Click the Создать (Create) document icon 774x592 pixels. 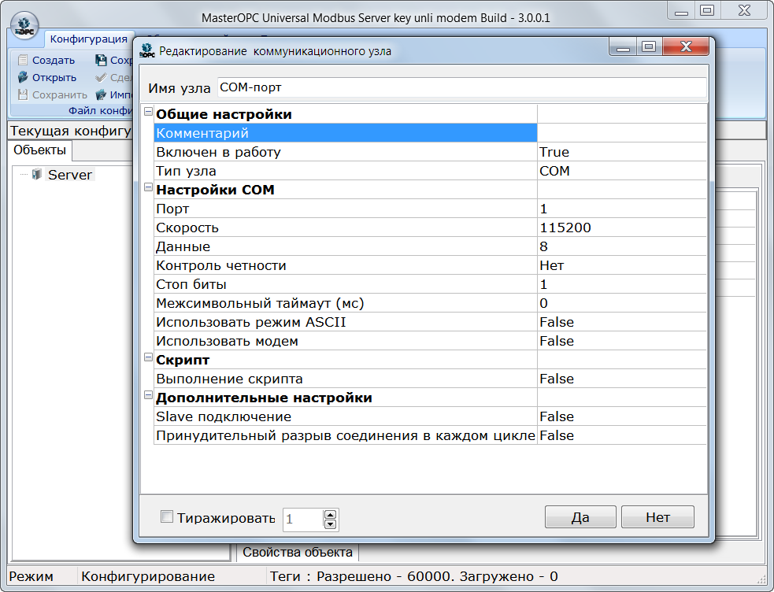coord(23,60)
